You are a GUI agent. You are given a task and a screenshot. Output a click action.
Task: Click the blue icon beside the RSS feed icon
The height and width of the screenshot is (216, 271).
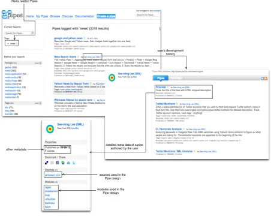[x=262, y=79]
